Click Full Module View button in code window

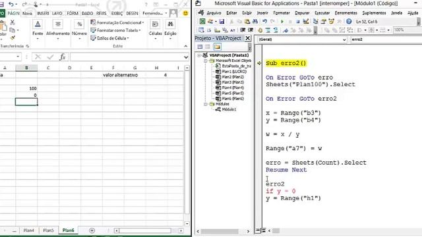(x=264, y=230)
